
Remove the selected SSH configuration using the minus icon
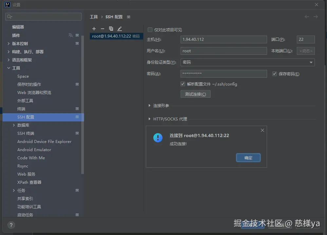tap(102, 29)
